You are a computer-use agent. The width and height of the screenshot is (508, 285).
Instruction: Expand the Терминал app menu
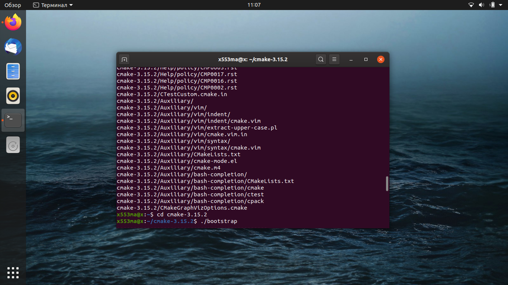(53, 5)
